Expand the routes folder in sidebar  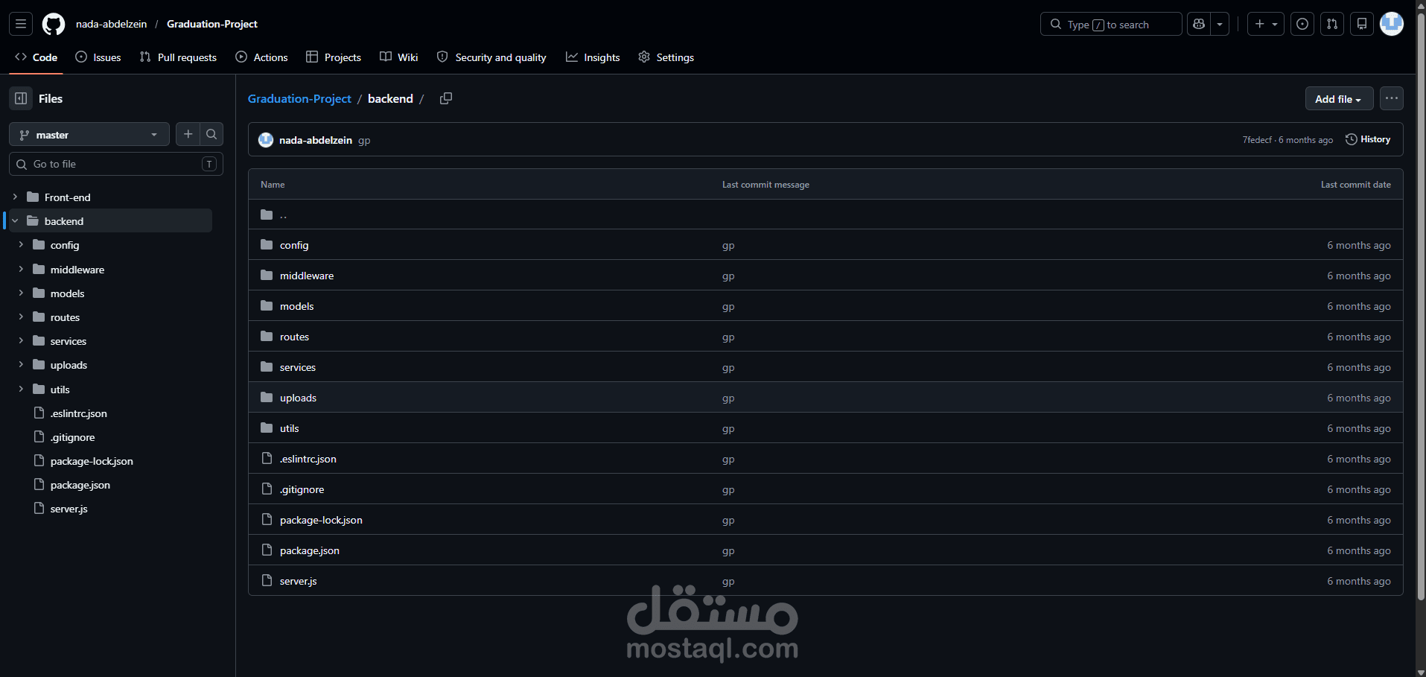(x=21, y=317)
